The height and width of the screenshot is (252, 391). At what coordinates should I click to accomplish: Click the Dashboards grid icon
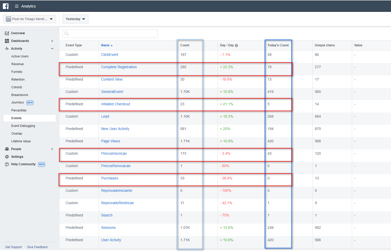(7, 41)
